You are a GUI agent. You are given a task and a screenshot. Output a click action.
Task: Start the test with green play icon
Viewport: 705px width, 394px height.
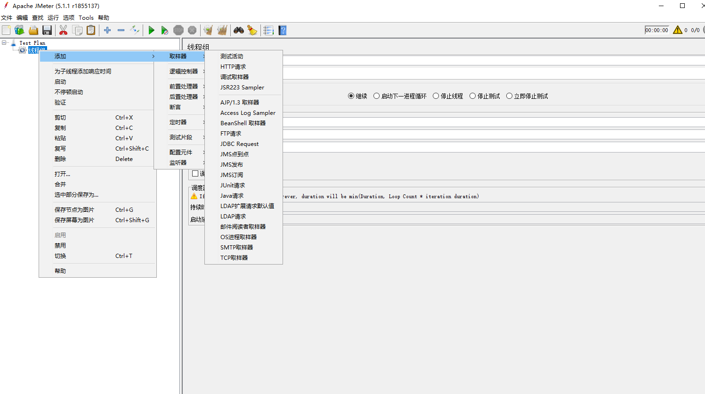(x=151, y=30)
